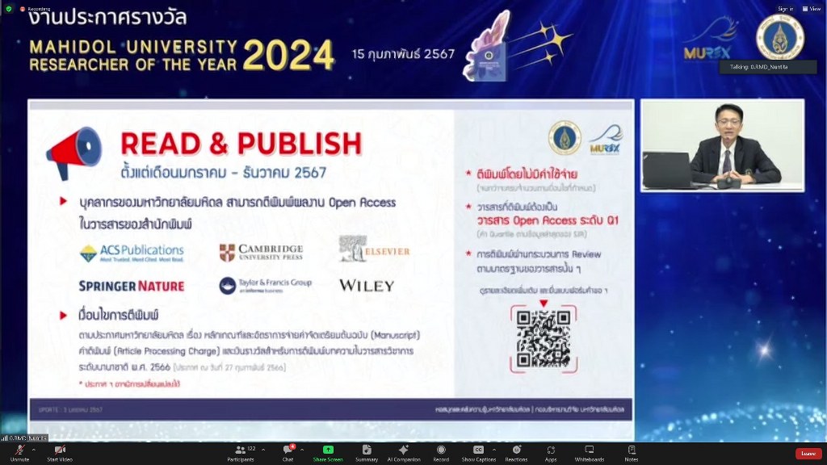Open the Apps panel
The image size is (827, 465).
(x=551, y=451)
